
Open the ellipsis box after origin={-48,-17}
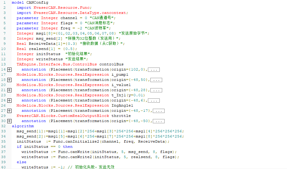coord(159,111)
